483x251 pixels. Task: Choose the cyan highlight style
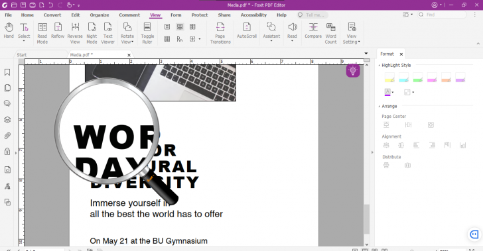[x=403, y=77]
